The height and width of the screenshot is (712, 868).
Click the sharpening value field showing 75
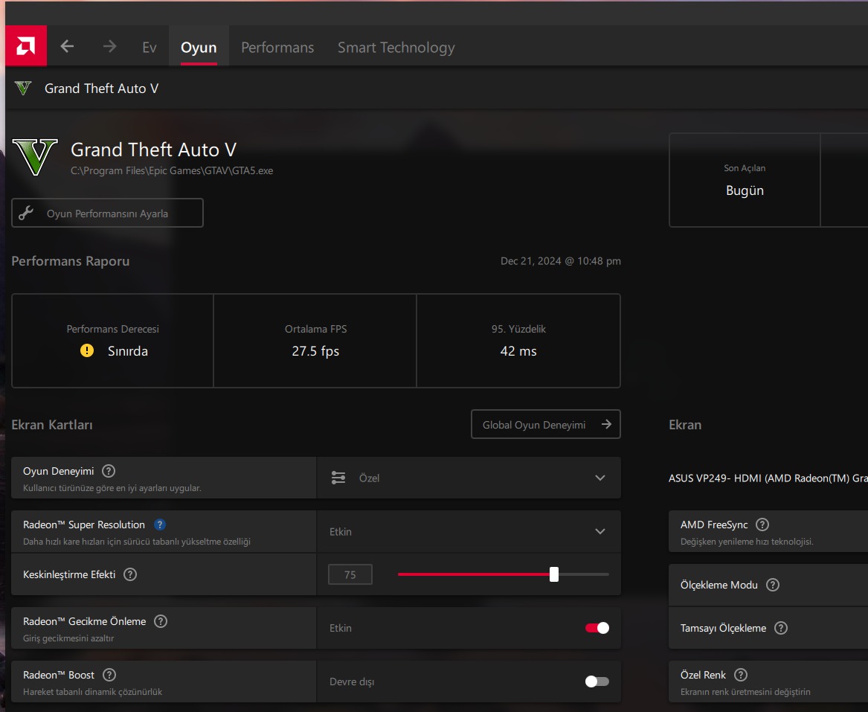[350, 574]
